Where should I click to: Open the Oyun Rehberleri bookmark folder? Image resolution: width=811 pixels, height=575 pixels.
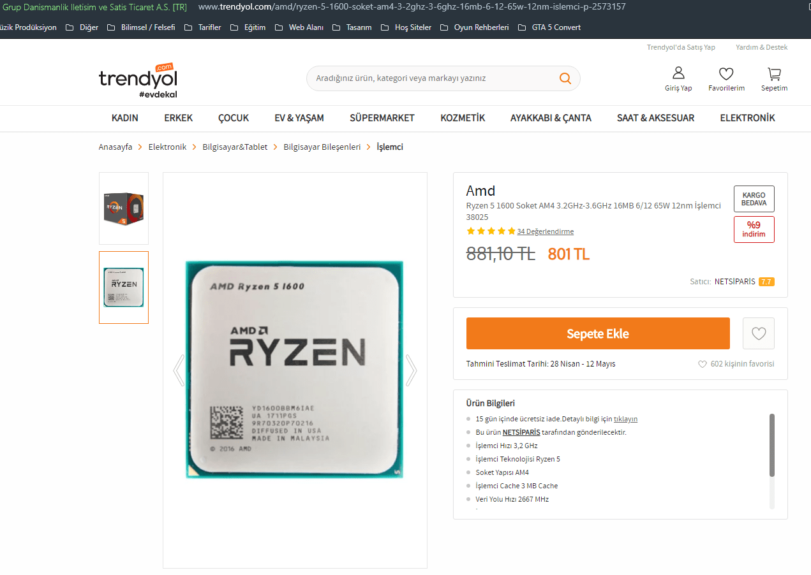pos(475,27)
